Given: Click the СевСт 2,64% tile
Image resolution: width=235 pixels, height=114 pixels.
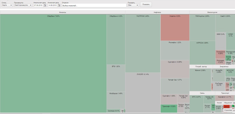Looking at the screenshot, I should click(x=225, y=23).
